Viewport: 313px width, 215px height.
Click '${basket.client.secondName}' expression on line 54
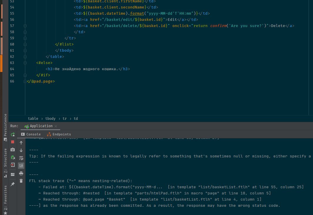pyautogui.click(x=115, y=7)
